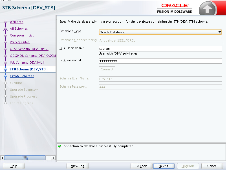The height and width of the screenshot is (171, 227).
Task: Click the Database Connect String label
Action: point(78,40)
